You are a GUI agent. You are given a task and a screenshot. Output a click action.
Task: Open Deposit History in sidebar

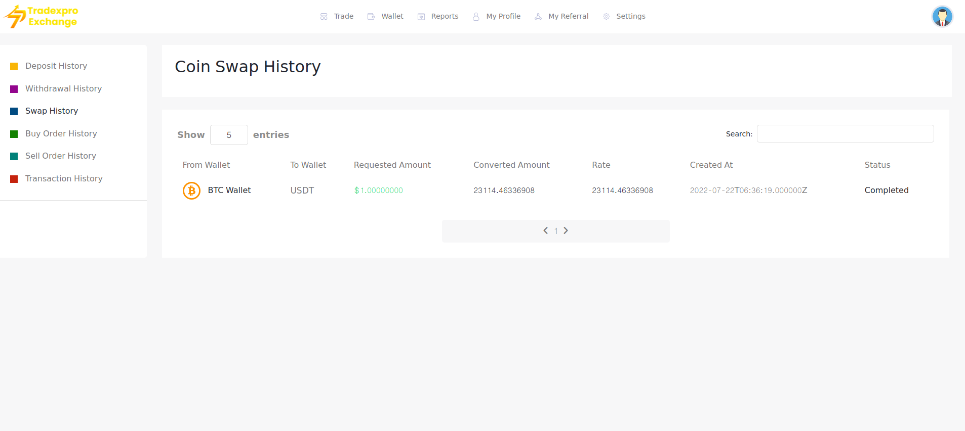coord(56,66)
